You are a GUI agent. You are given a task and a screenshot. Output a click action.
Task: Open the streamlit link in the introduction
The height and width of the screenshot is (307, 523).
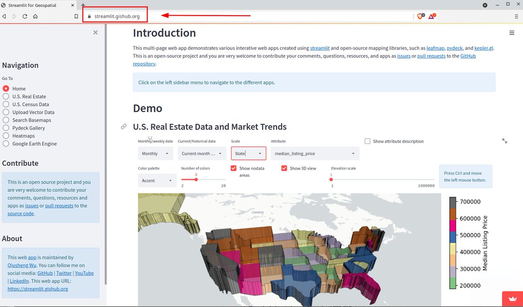click(x=320, y=48)
